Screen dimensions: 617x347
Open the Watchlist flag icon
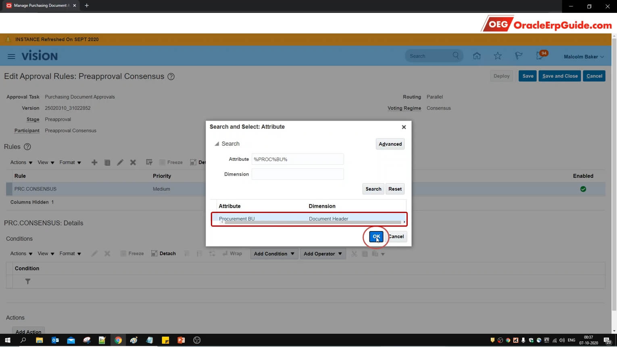tap(519, 56)
